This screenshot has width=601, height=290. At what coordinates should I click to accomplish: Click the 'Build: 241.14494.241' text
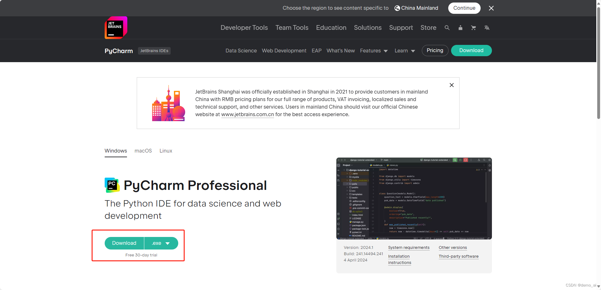pos(363,254)
